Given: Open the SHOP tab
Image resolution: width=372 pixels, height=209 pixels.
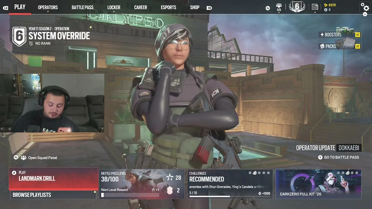Looking at the screenshot, I should pyautogui.click(x=195, y=7).
